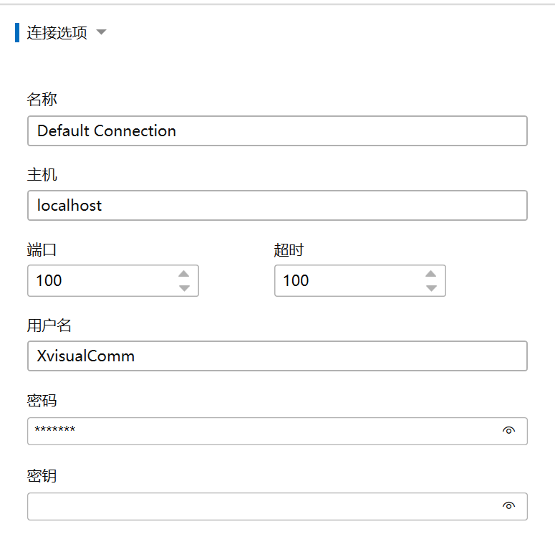This screenshot has height=547, width=555.
Task: Click the 用户名 field containing XvisualComm
Action: [277, 356]
